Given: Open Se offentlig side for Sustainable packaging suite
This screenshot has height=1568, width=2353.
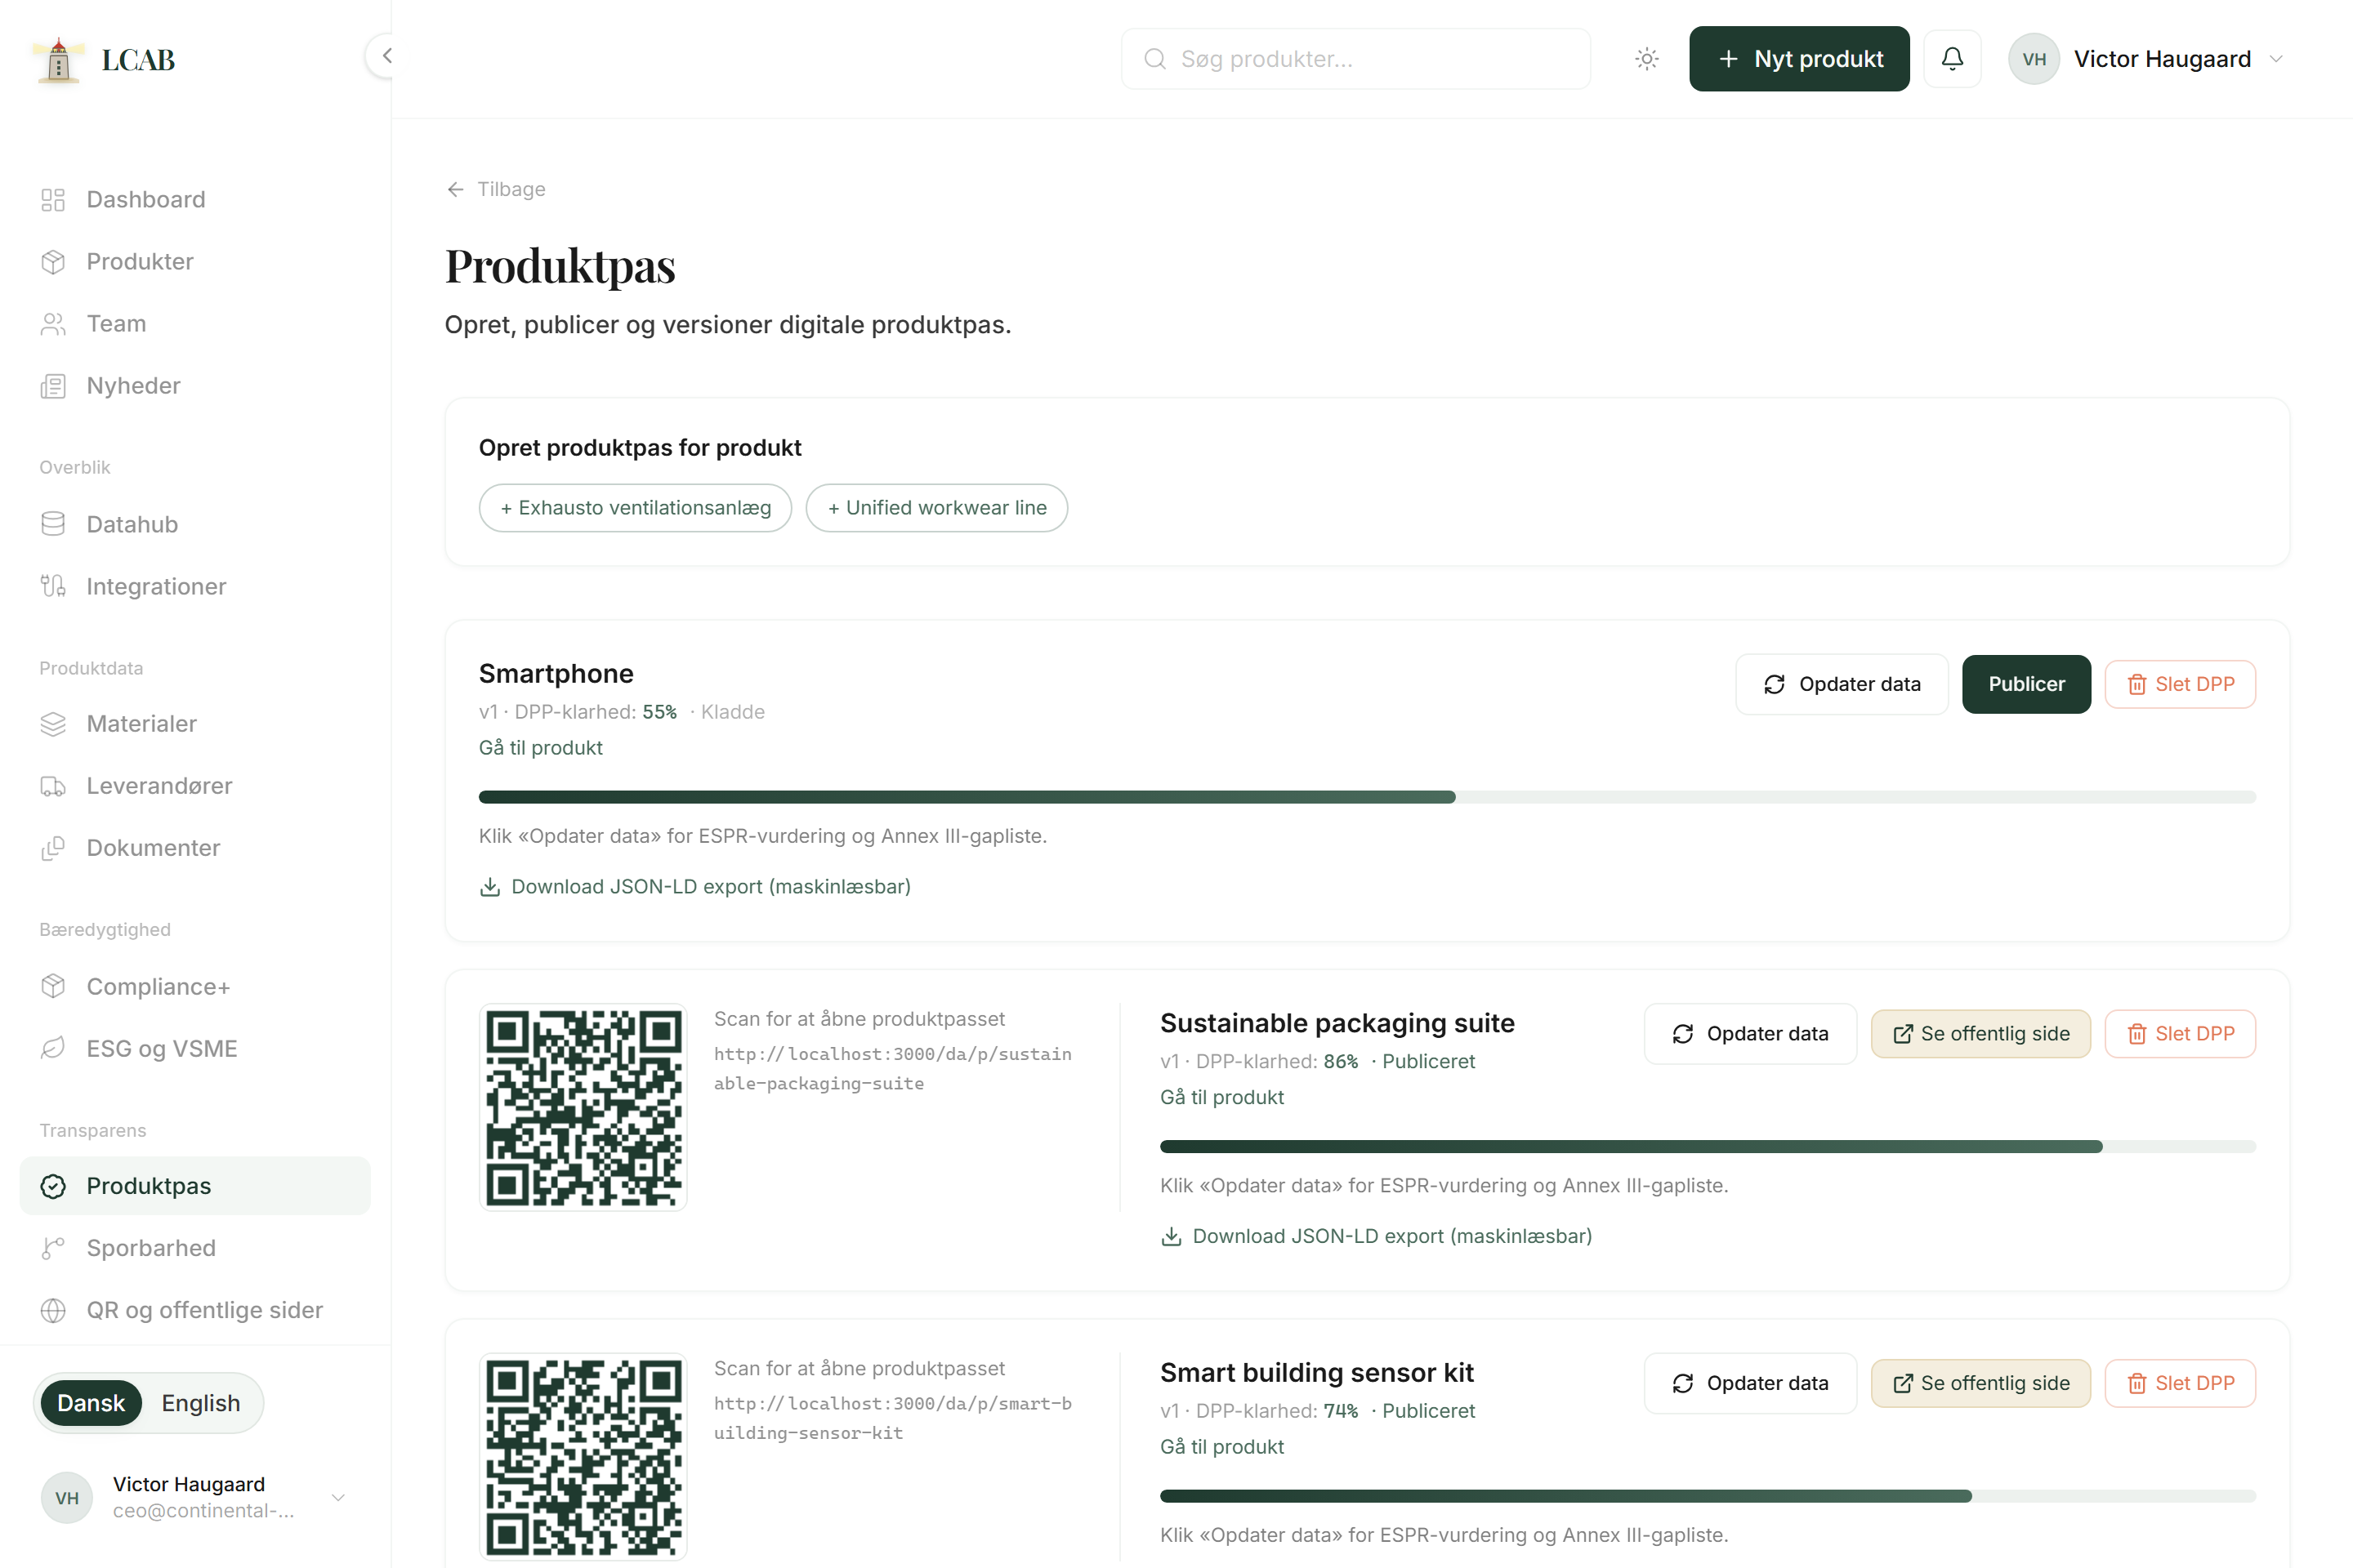Looking at the screenshot, I should point(1980,1034).
